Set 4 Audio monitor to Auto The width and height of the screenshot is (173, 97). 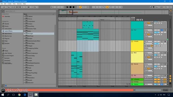pos(149,46)
